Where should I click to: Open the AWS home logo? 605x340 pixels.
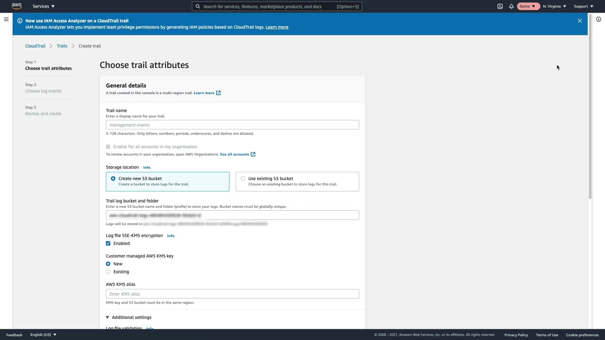click(17, 6)
